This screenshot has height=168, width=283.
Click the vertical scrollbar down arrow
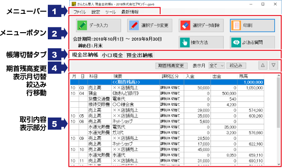(279, 164)
